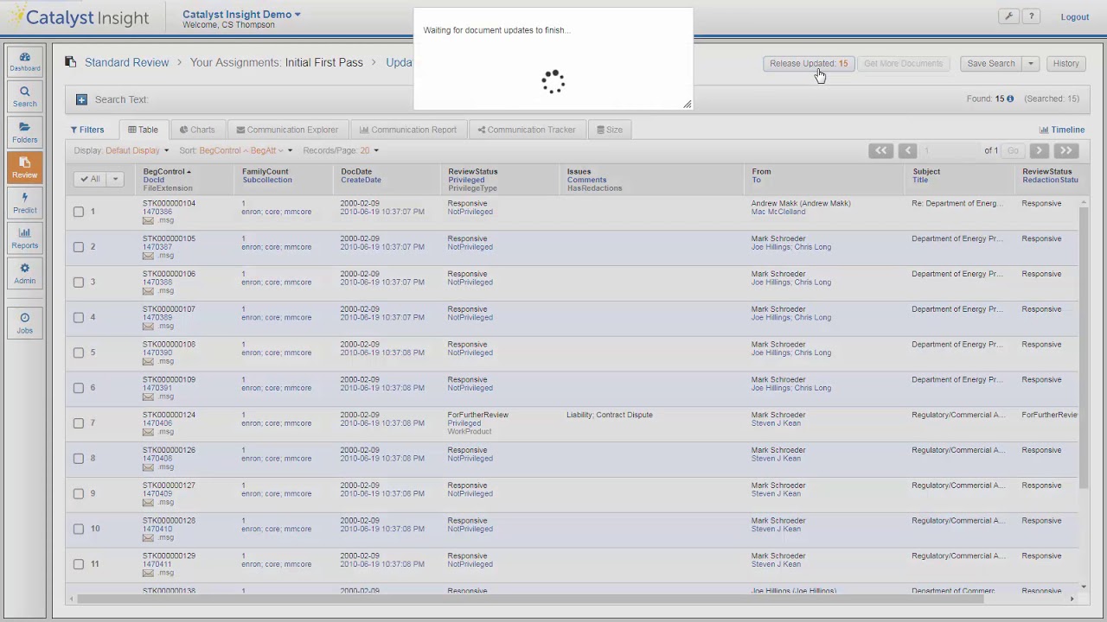Select checkbox for row 3

click(79, 282)
